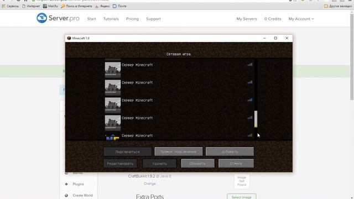Click the Image Not Found thumbnail

(242, 181)
